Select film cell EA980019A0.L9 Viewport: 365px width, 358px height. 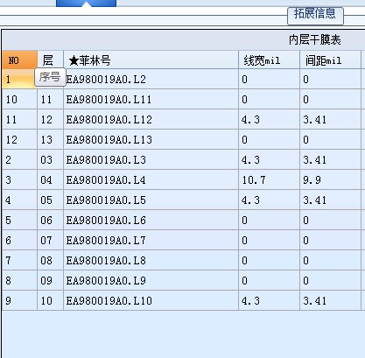(x=151, y=281)
